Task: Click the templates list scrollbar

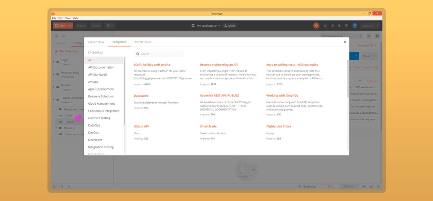Action: (x=348, y=78)
